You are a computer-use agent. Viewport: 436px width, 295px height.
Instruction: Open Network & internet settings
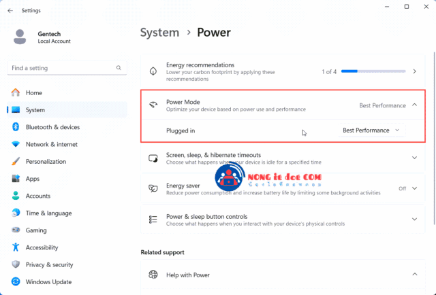point(67,144)
